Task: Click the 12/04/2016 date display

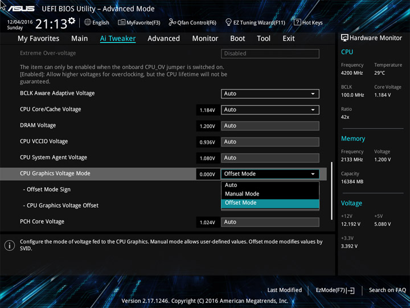Action: [x=20, y=22]
